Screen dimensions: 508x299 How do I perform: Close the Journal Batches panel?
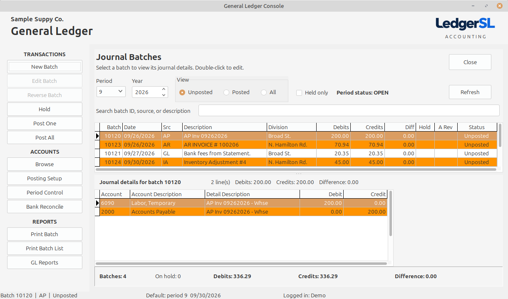pyautogui.click(x=470, y=62)
